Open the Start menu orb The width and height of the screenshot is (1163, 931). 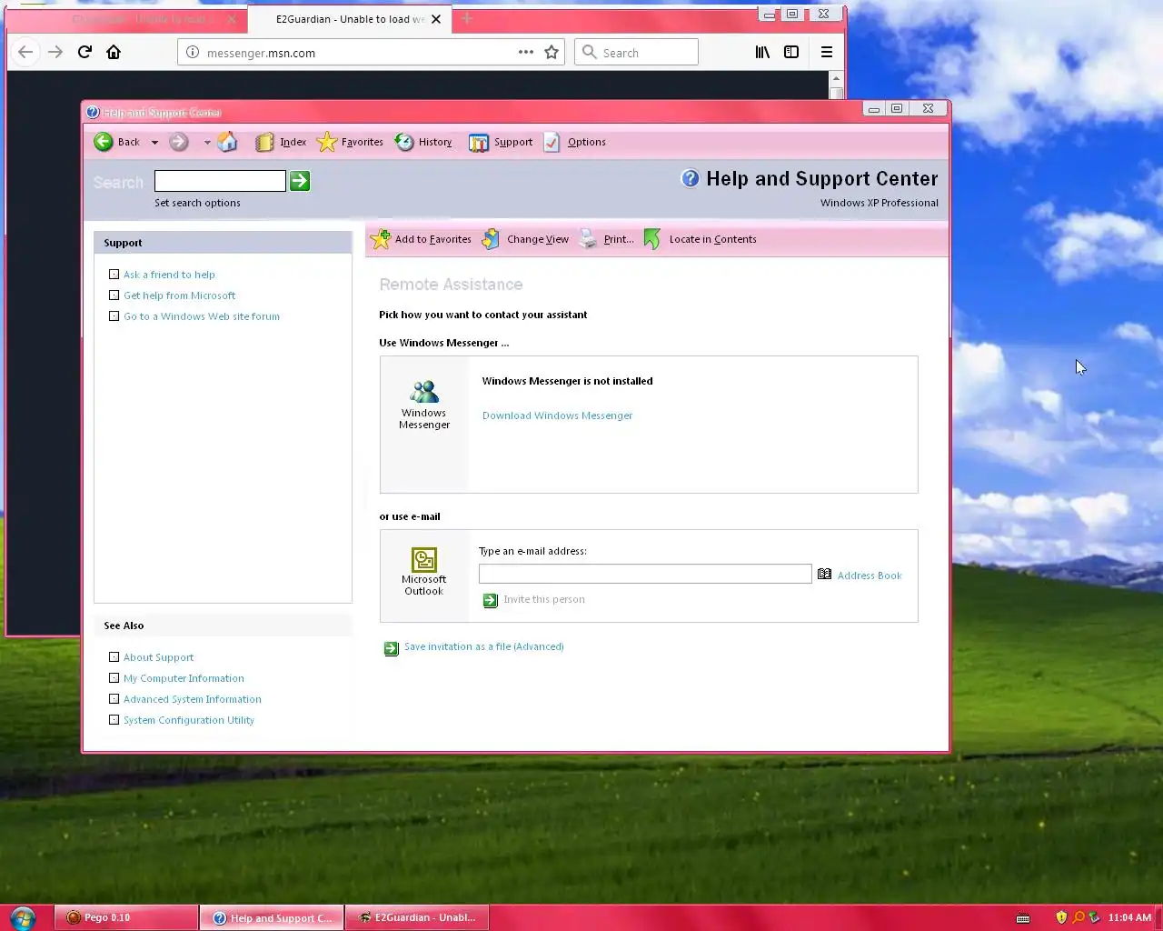(23, 916)
